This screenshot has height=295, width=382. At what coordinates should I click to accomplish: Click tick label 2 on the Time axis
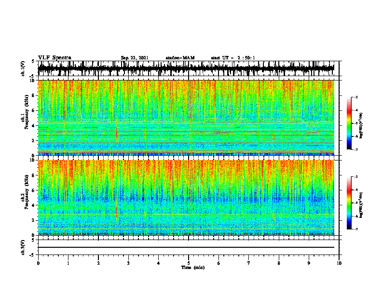[98, 263]
